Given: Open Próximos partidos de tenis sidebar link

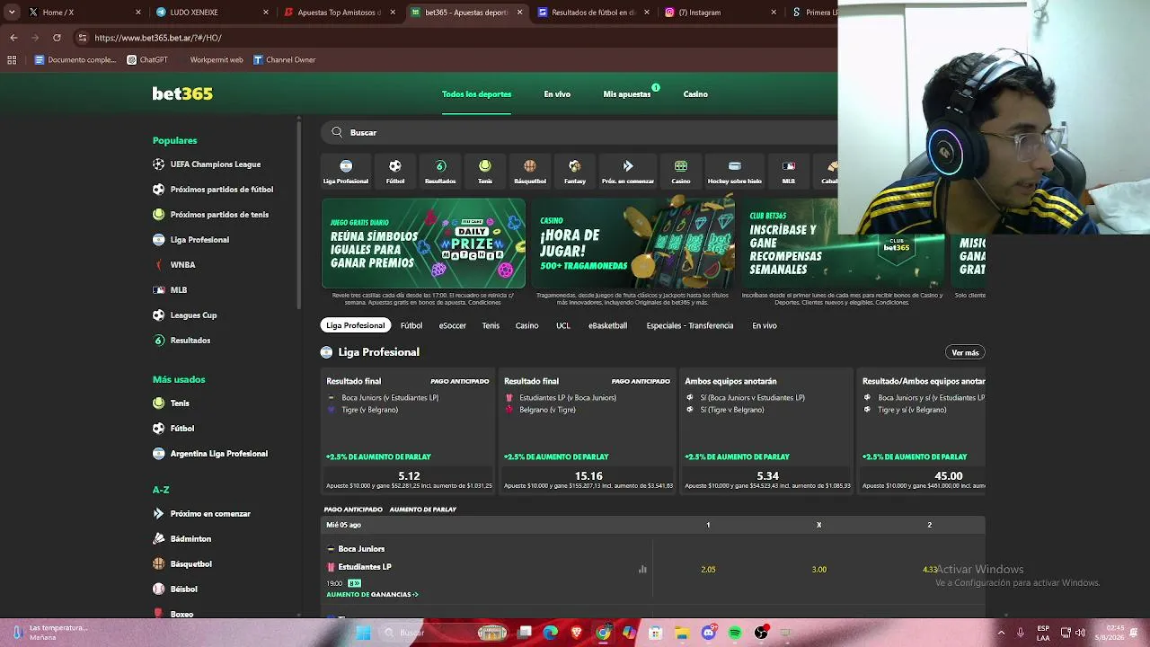Looking at the screenshot, I should tap(219, 215).
